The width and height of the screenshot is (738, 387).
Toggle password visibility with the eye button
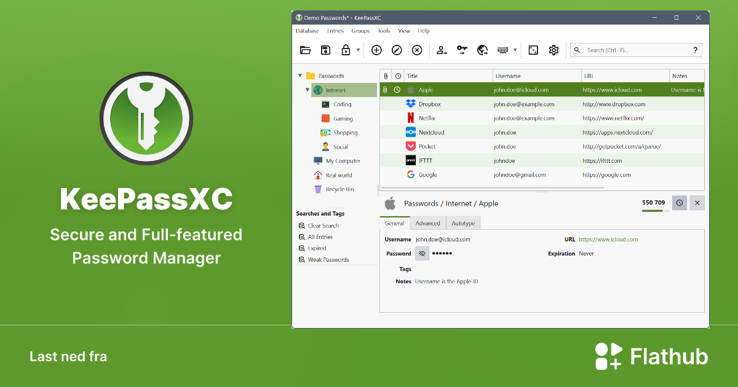(x=422, y=253)
